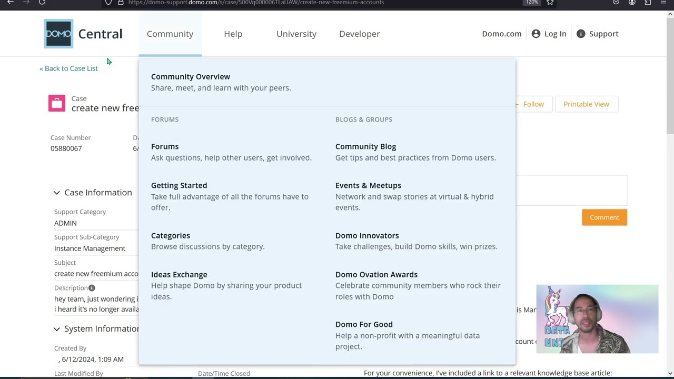This screenshot has height=379, width=674.
Task: Open Community Blog entry
Action: point(365,146)
